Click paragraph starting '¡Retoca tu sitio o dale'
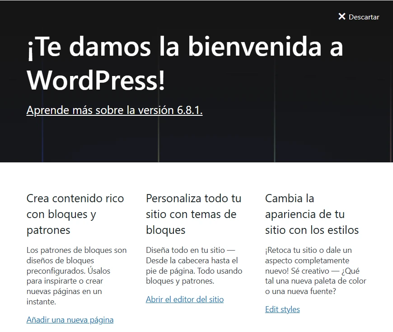 click(316, 271)
